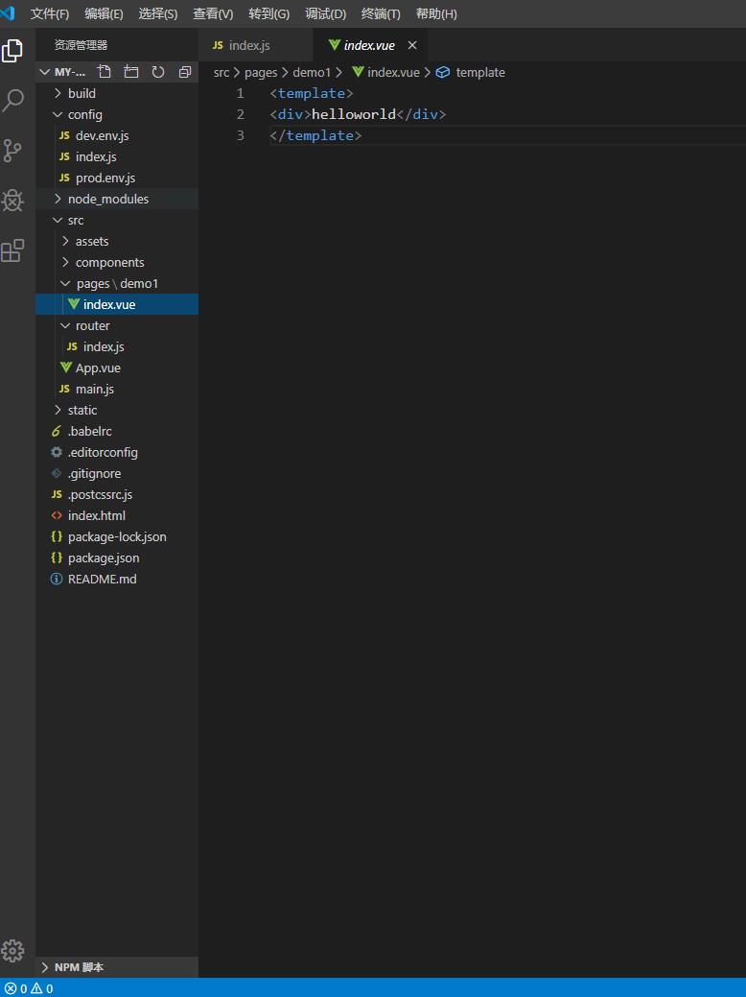Switch to the index.js editor tab
The width and height of the screenshot is (746, 997).
pyautogui.click(x=249, y=45)
